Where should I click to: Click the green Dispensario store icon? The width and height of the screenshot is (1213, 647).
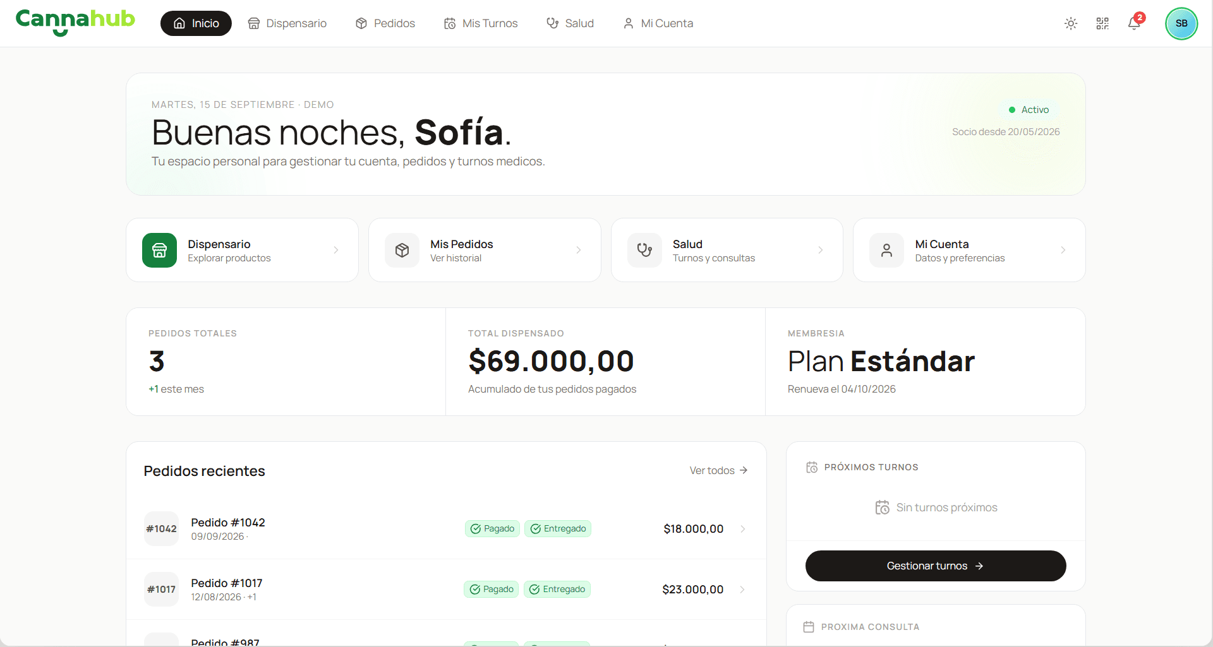[x=159, y=250]
